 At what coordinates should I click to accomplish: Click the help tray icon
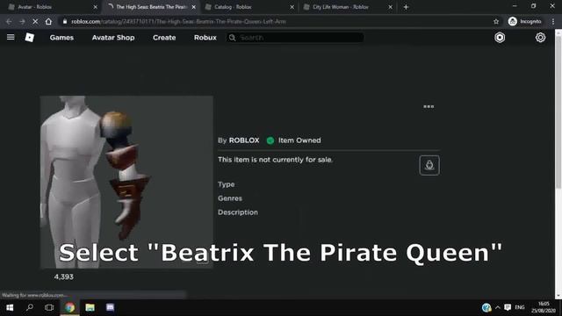pyautogui.click(x=486, y=307)
